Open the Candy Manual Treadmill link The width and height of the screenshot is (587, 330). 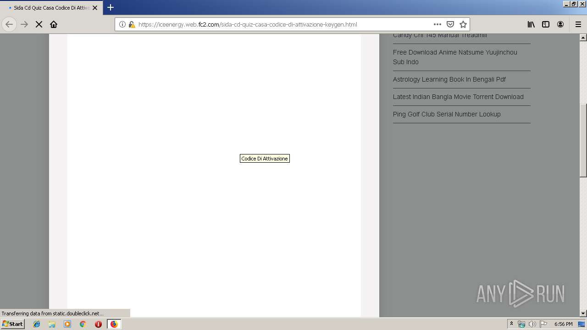tap(440, 36)
